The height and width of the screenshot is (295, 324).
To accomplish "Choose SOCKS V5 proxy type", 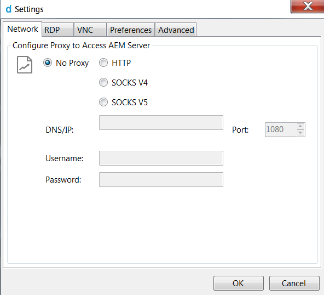I will coord(103,102).
